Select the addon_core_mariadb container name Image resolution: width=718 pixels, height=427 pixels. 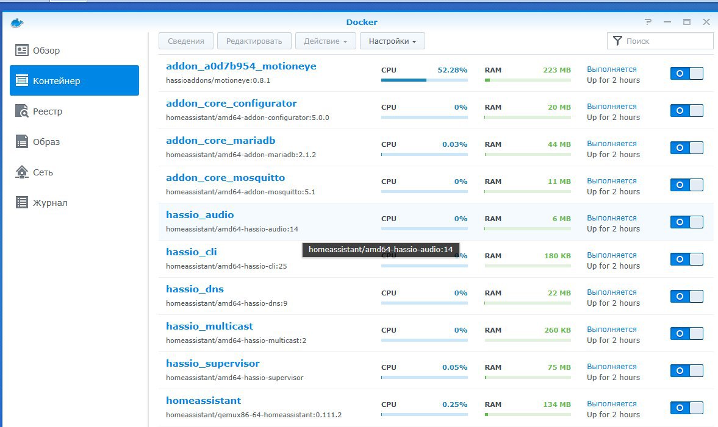(x=221, y=140)
